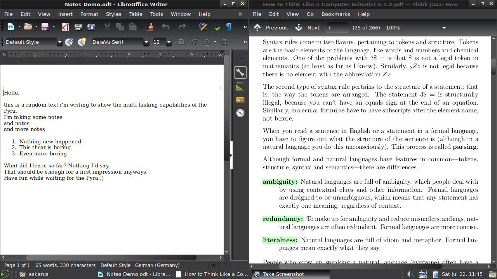This screenshot has width=497, height=279.
Task: Expand formatting toolbar overflow chevron
Action: point(245,42)
